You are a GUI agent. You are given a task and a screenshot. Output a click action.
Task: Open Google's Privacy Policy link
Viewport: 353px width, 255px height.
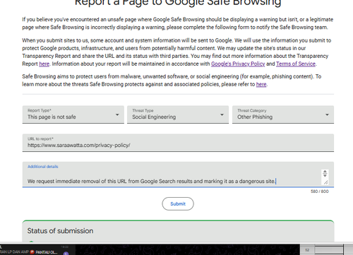pyautogui.click(x=238, y=64)
